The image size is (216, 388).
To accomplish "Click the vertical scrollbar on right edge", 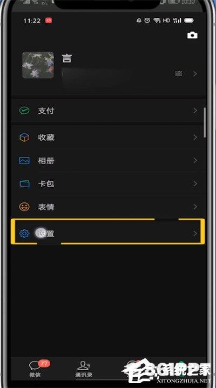I will [205, 122].
